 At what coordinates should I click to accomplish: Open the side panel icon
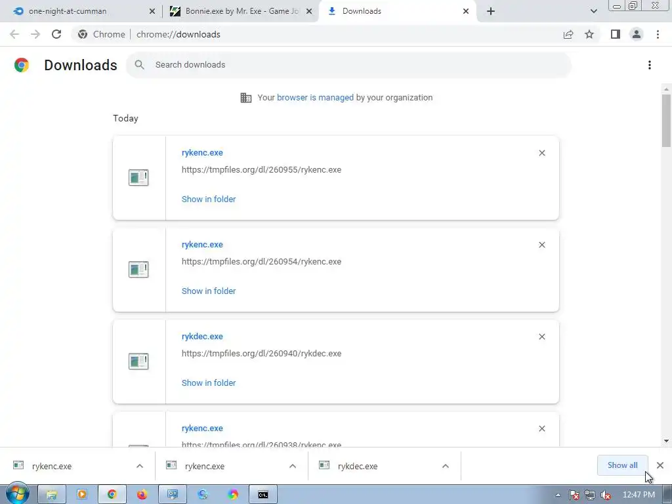coord(616,34)
